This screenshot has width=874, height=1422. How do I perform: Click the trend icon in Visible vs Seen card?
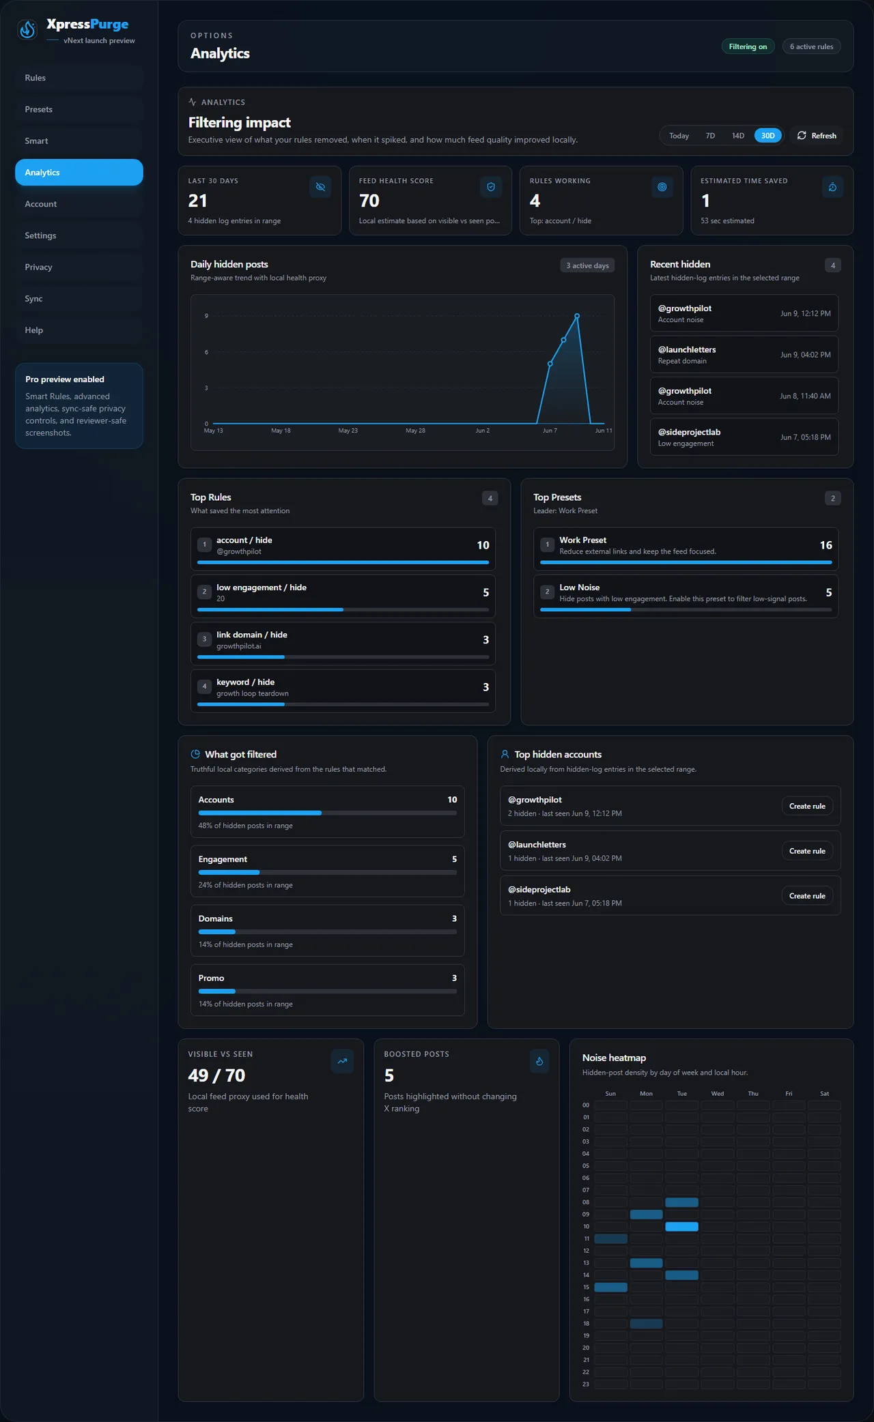[x=342, y=1061]
